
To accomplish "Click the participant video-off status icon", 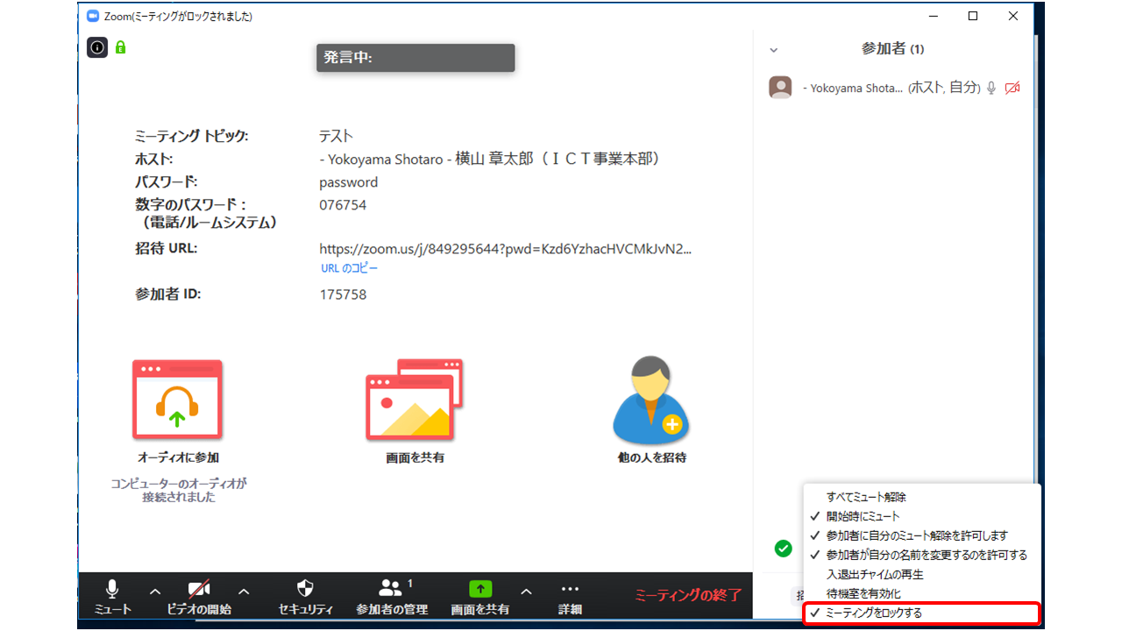I will pyautogui.click(x=1012, y=88).
